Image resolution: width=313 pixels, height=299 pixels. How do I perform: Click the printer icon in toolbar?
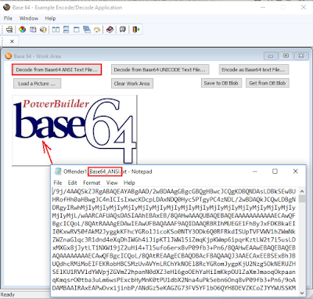pyautogui.click(x=9, y=30)
